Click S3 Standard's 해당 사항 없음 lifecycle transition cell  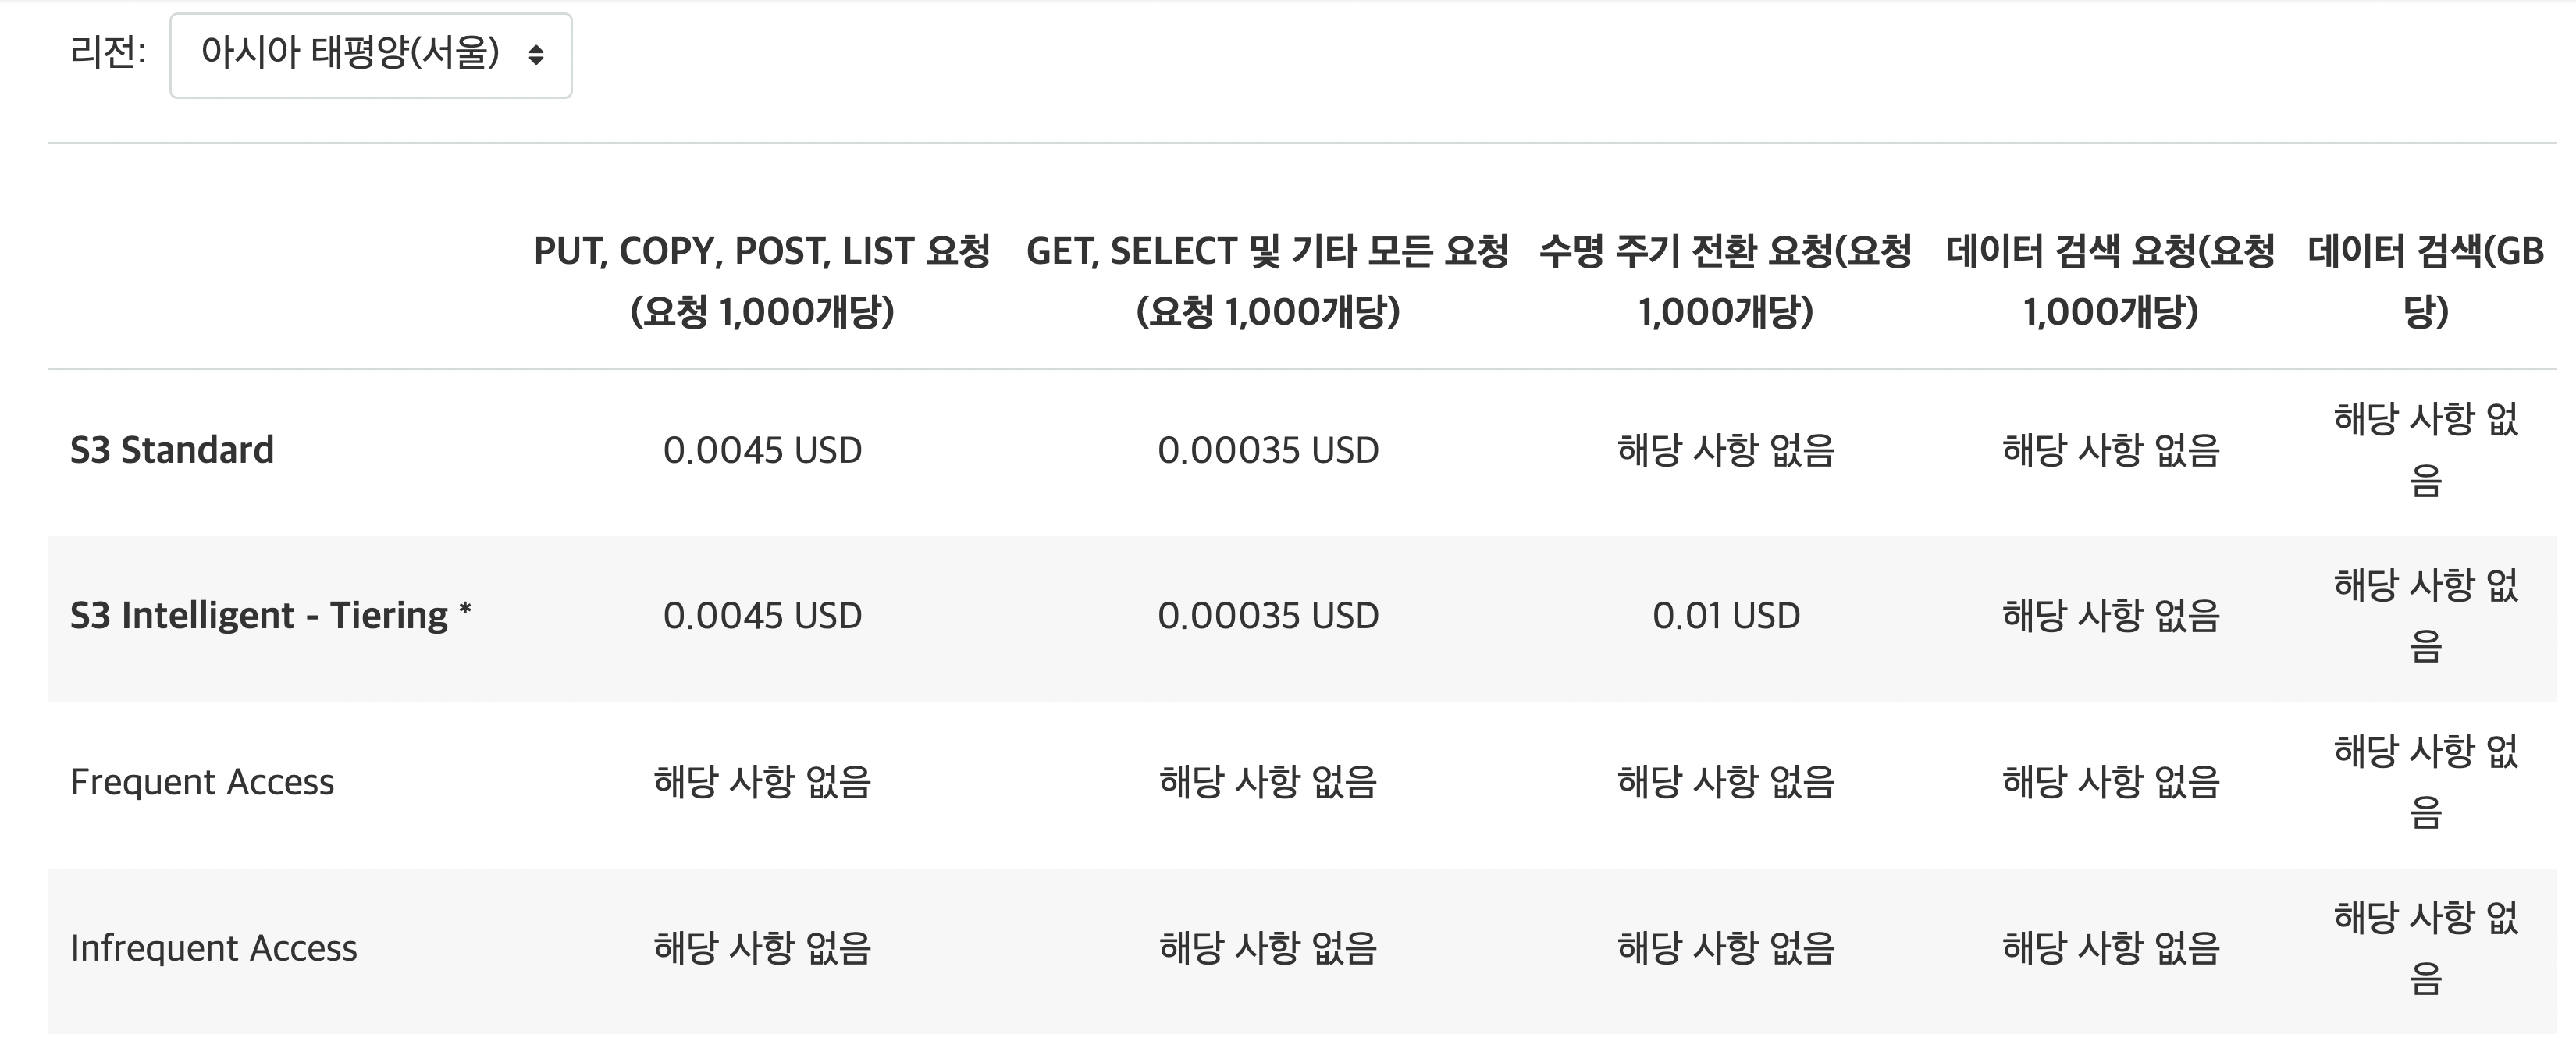1726,450
